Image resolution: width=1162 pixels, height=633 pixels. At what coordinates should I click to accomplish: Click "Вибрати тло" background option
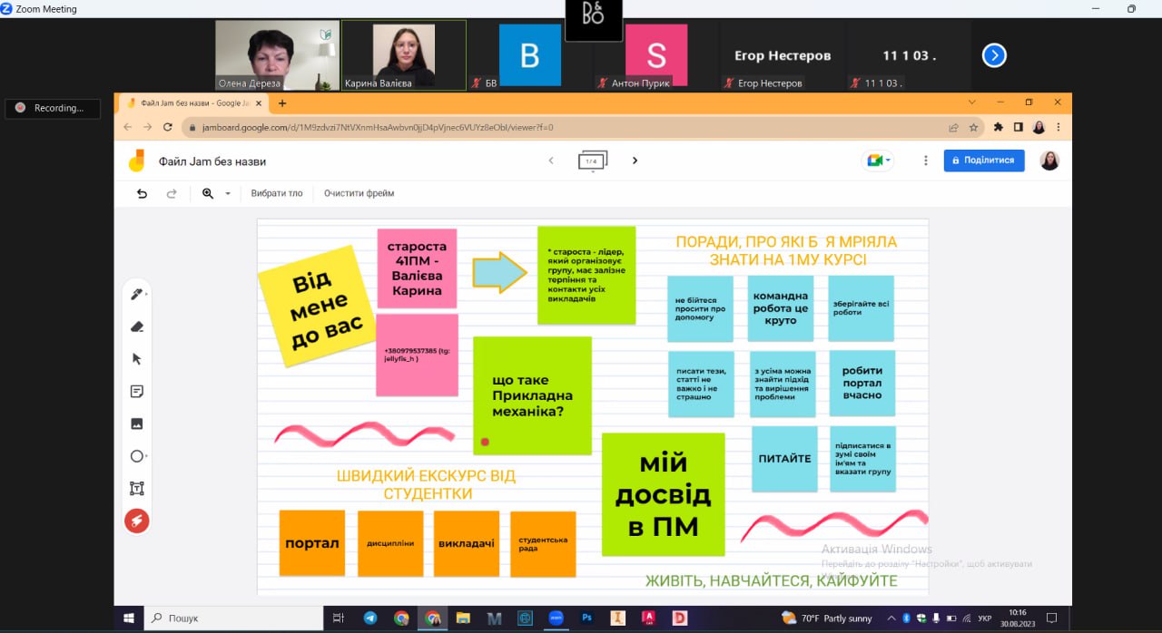pos(277,193)
